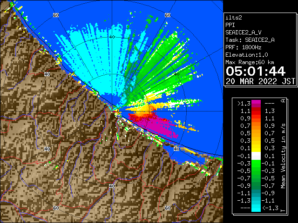Screen dimensions: 298x223
Task: Click the 40 range label due south over land
Action: (x=112, y=186)
